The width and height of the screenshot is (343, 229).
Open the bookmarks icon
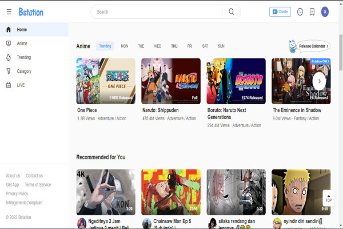(312, 12)
